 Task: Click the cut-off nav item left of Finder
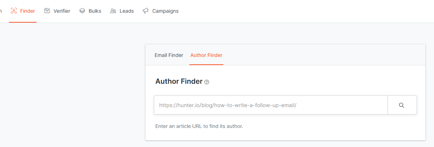click(x=1, y=11)
